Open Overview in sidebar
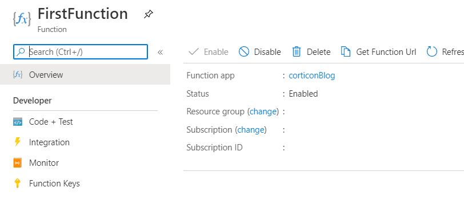 point(85,74)
